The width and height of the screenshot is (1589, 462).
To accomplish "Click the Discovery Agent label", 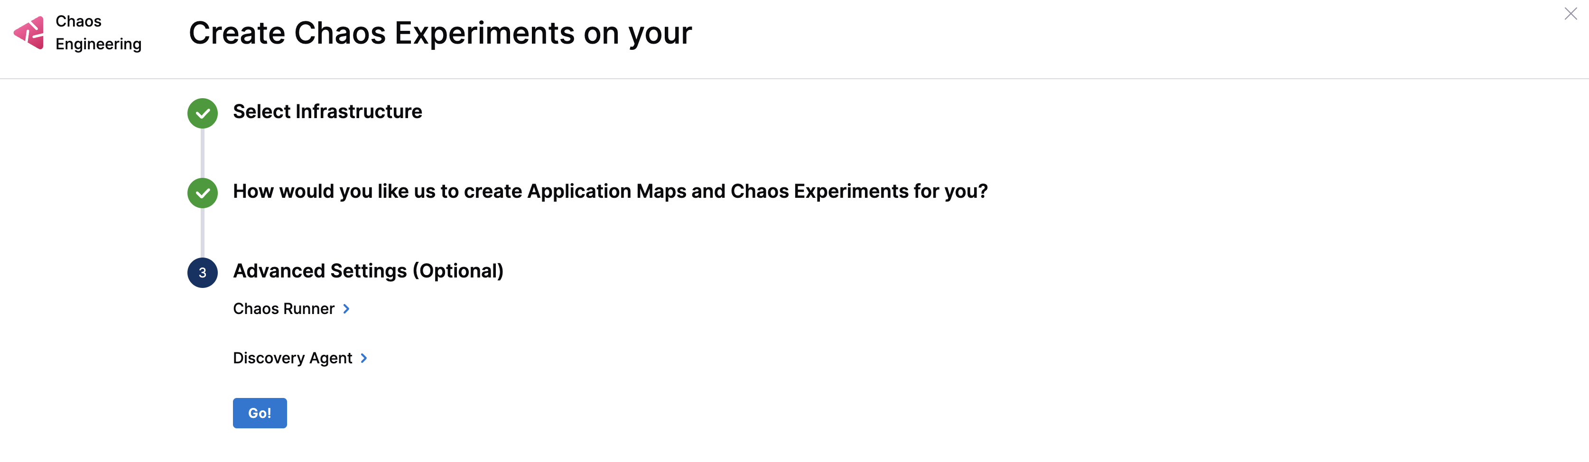I will [x=292, y=358].
